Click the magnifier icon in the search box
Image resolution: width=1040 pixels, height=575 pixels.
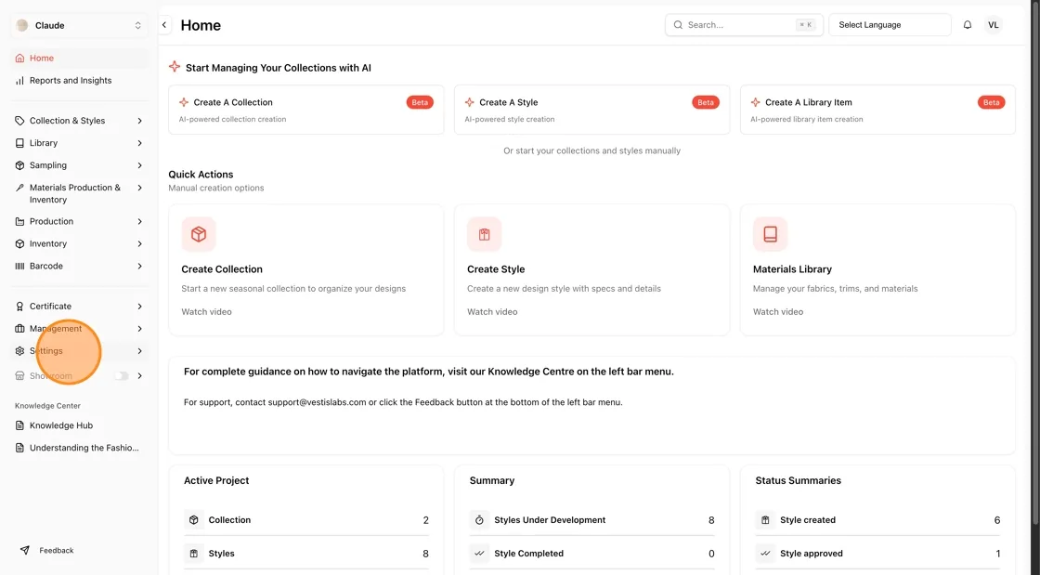pyautogui.click(x=678, y=25)
